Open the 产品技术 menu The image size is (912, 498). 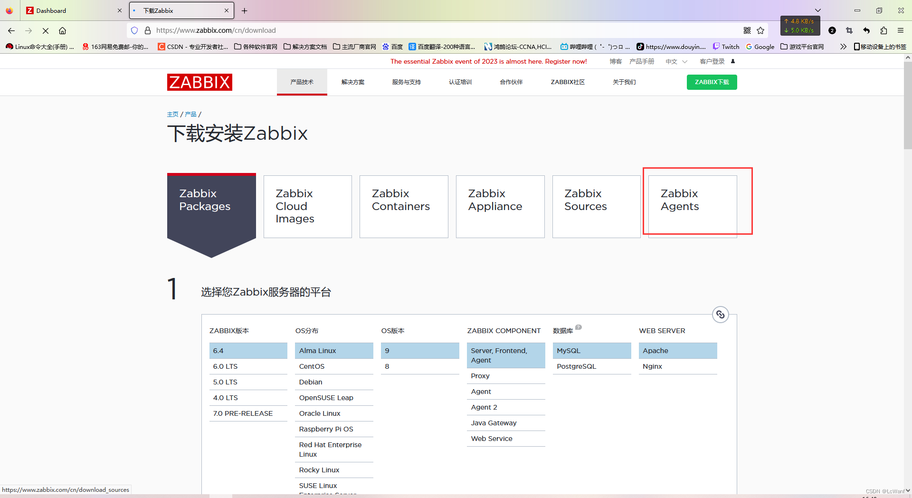302,82
